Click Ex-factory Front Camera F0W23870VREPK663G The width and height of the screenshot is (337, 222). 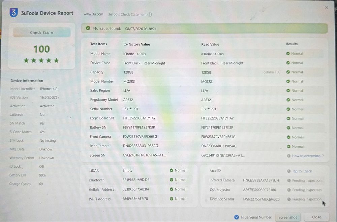140,137
